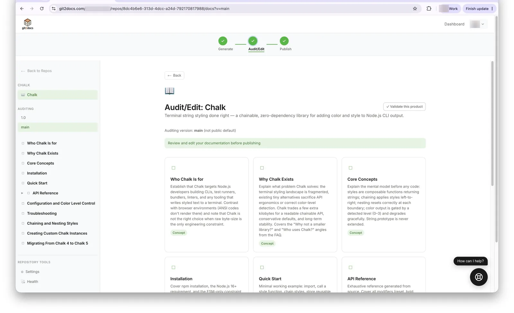Check the Who Chalk Is for sidebar box

point(23,143)
